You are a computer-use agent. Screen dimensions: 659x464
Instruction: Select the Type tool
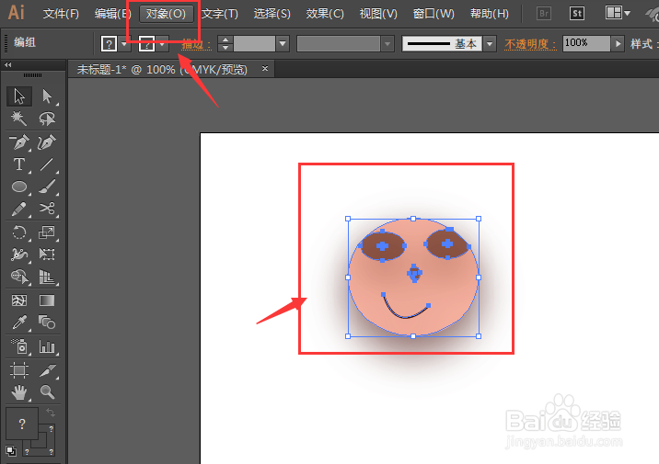click(x=19, y=164)
